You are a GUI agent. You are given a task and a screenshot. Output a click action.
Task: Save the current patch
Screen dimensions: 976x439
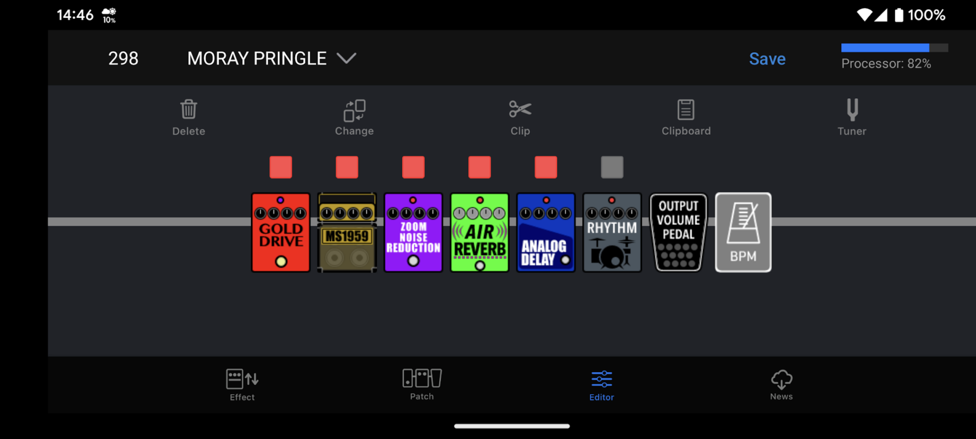pyautogui.click(x=767, y=59)
